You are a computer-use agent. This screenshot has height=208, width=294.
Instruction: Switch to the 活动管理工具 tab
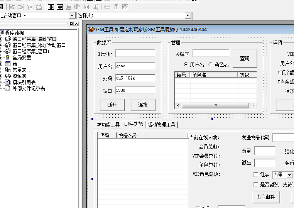162,125
